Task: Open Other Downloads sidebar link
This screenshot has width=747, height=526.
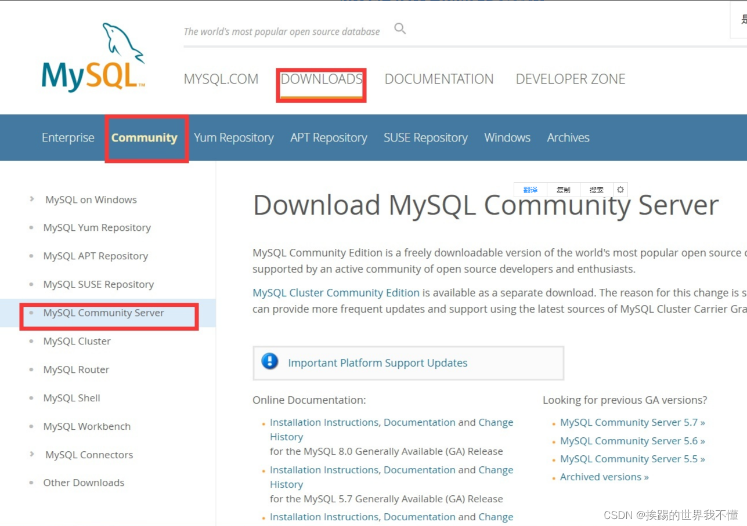Action: (84, 483)
